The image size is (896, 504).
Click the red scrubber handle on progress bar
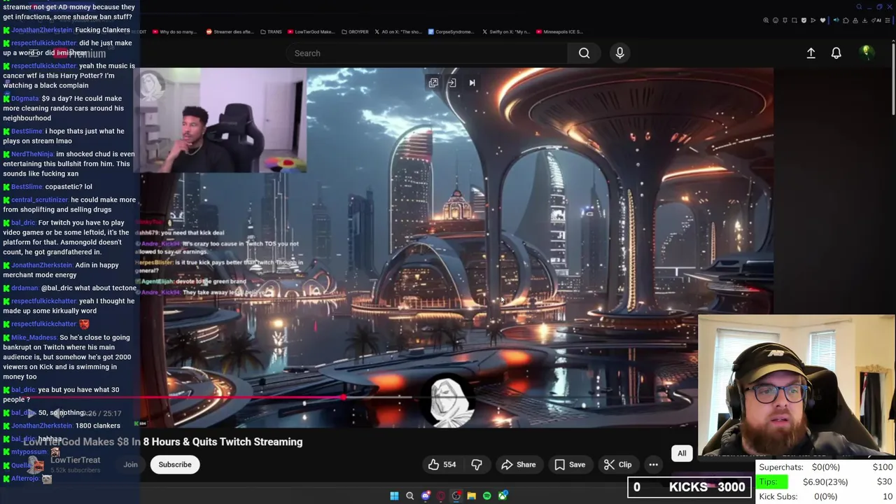[343, 397]
